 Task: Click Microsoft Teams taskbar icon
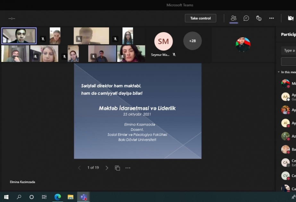coord(83,197)
